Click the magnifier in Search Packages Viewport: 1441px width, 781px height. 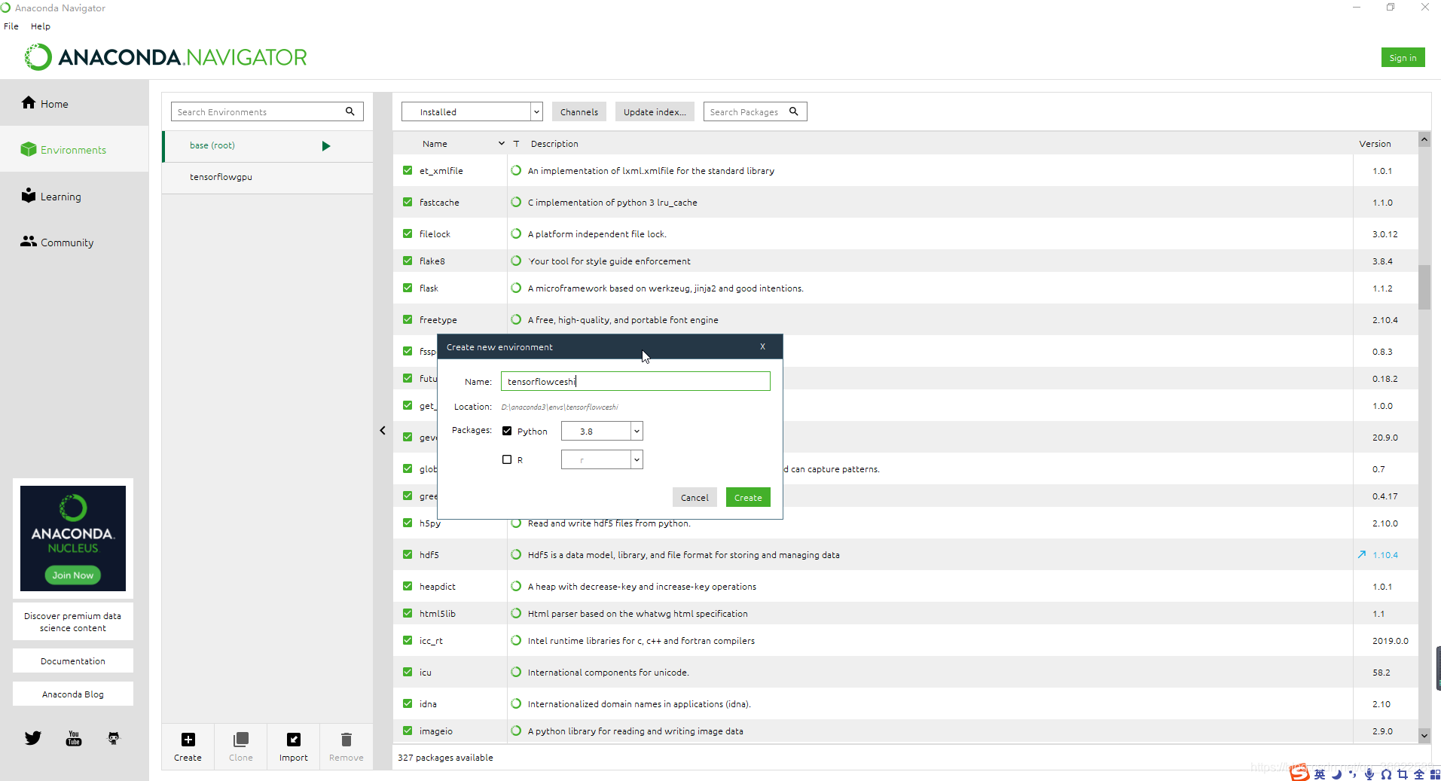793,111
